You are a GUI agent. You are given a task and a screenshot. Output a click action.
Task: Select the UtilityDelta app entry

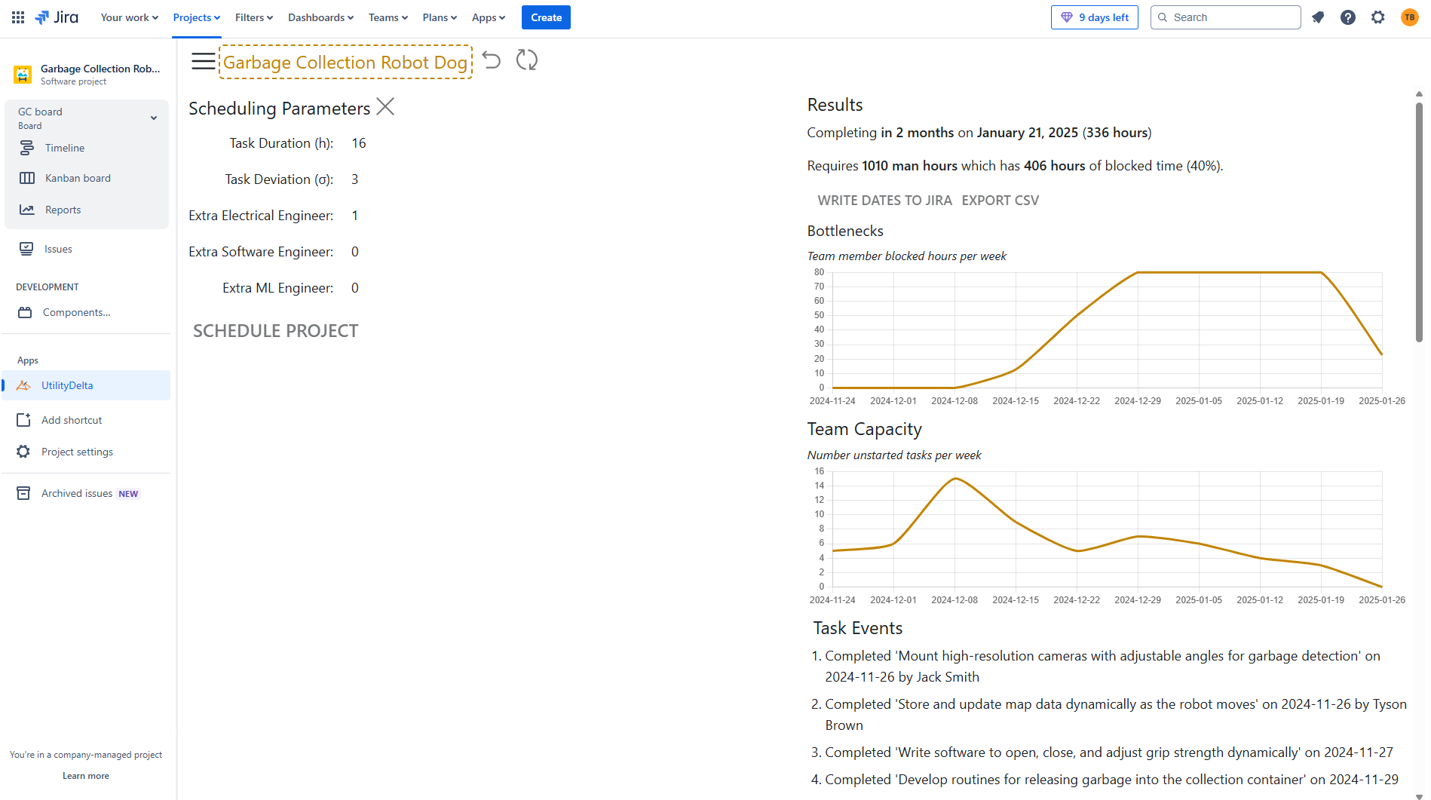(86, 385)
